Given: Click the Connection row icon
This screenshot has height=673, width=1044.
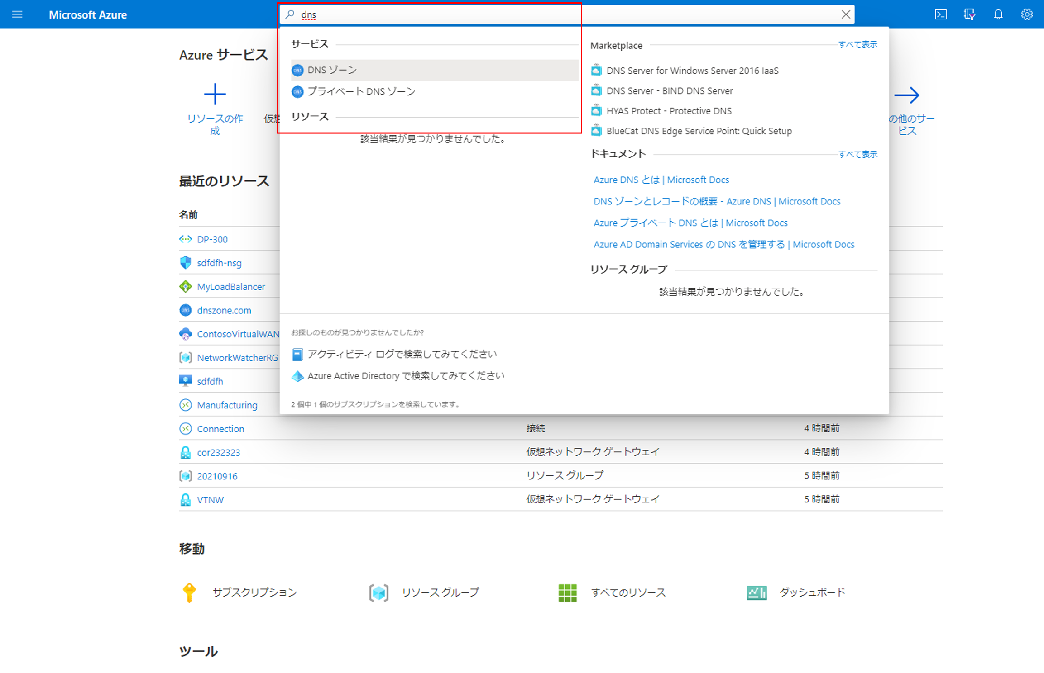Looking at the screenshot, I should (x=186, y=429).
